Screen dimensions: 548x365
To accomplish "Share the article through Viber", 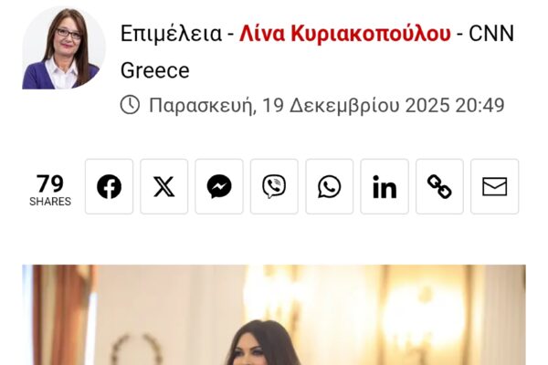I will click(x=274, y=186).
